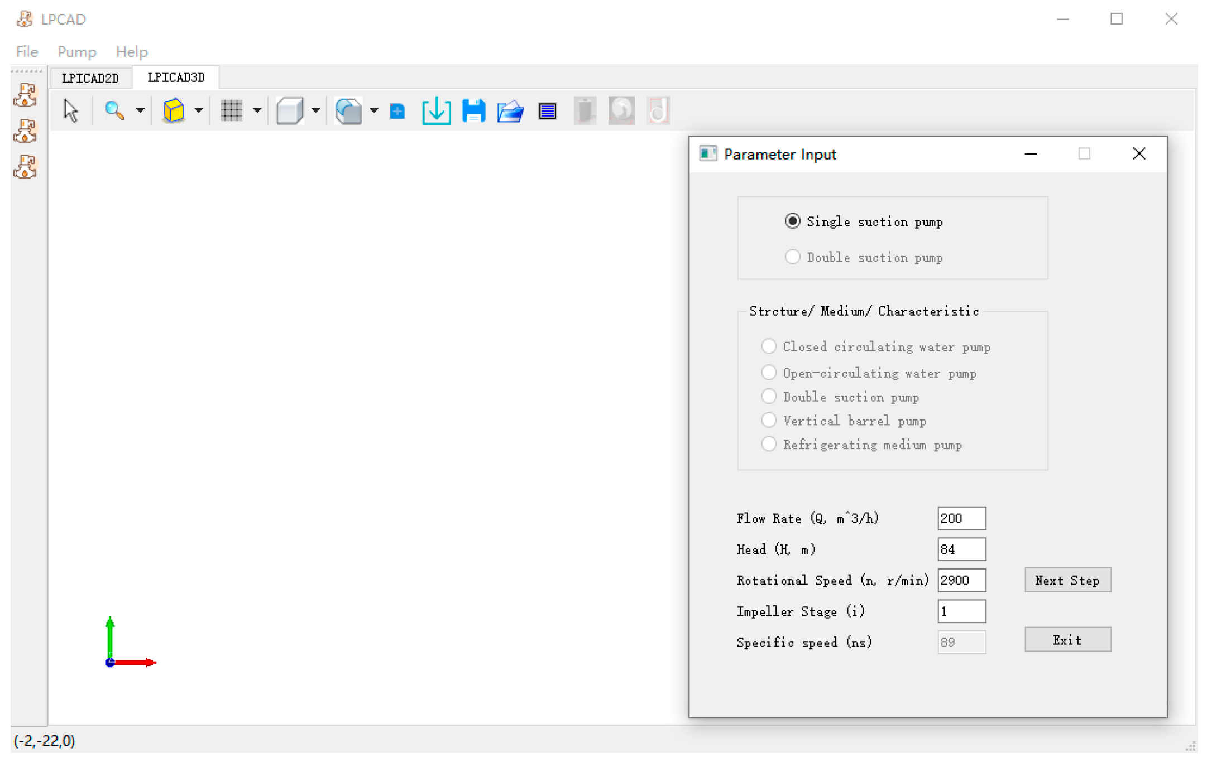Open the grid options dropdown arrow
The width and height of the screenshot is (1207, 762).
(x=257, y=110)
